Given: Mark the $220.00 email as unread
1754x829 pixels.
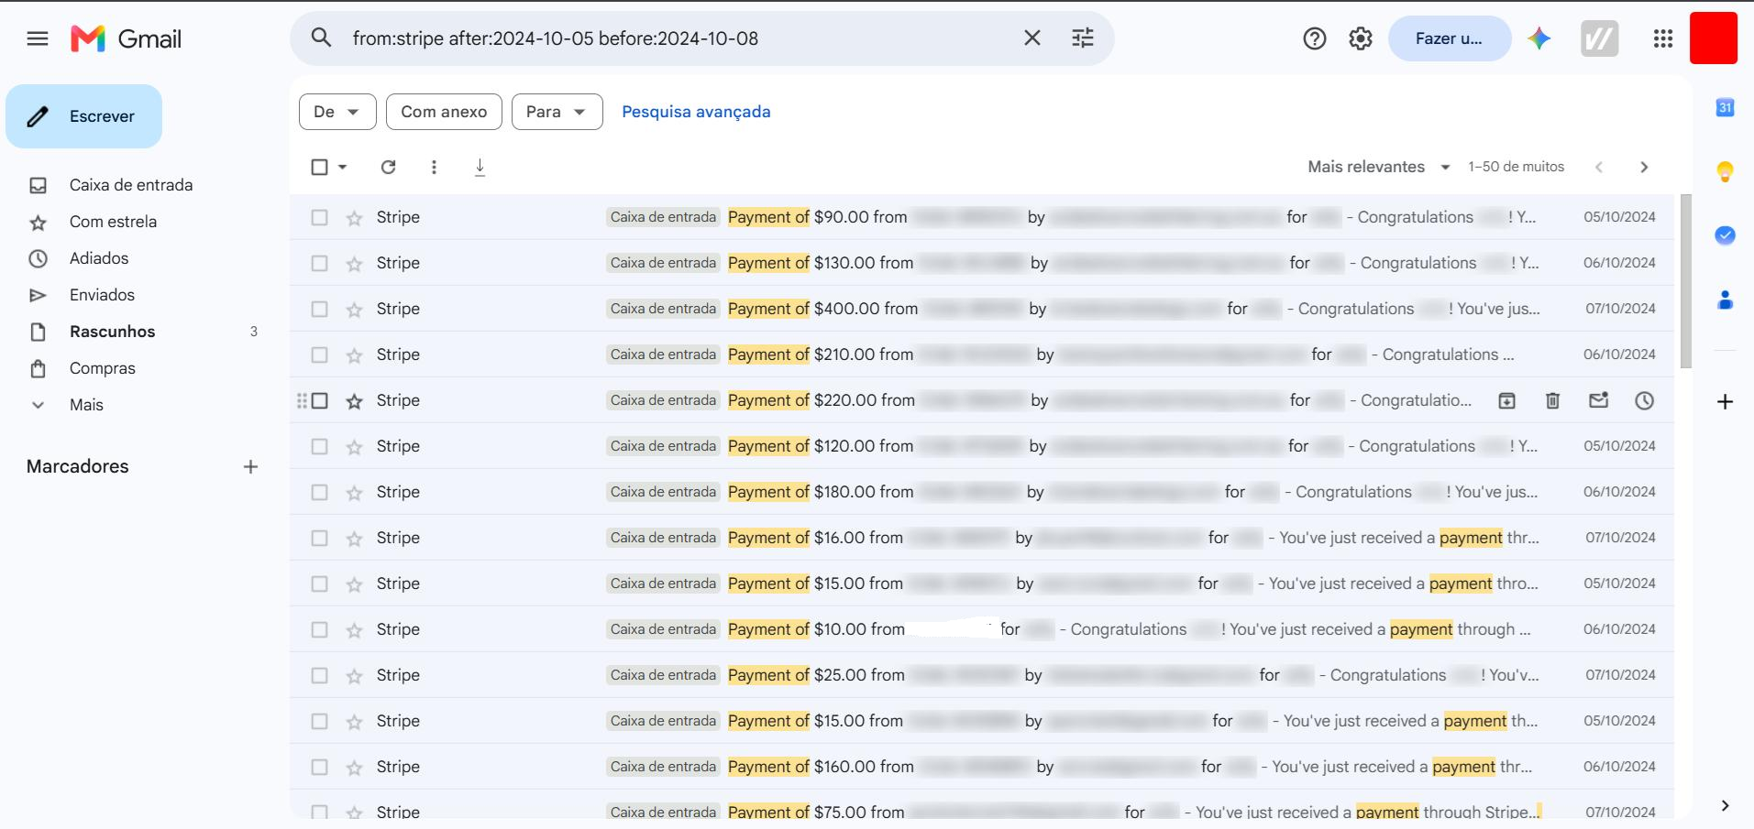Looking at the screenshot, I should point(1598,400).
